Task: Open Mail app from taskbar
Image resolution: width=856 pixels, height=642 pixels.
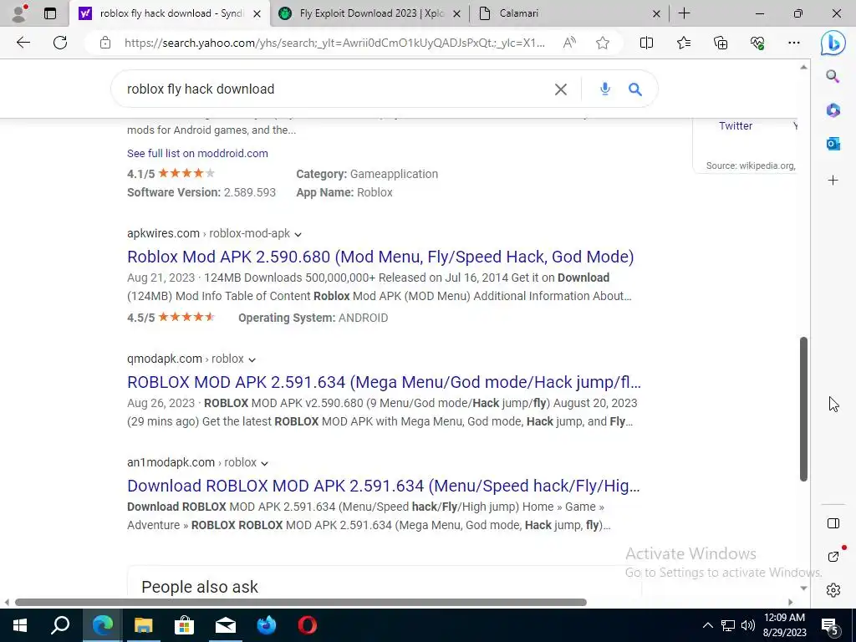Action: [226, 625]
